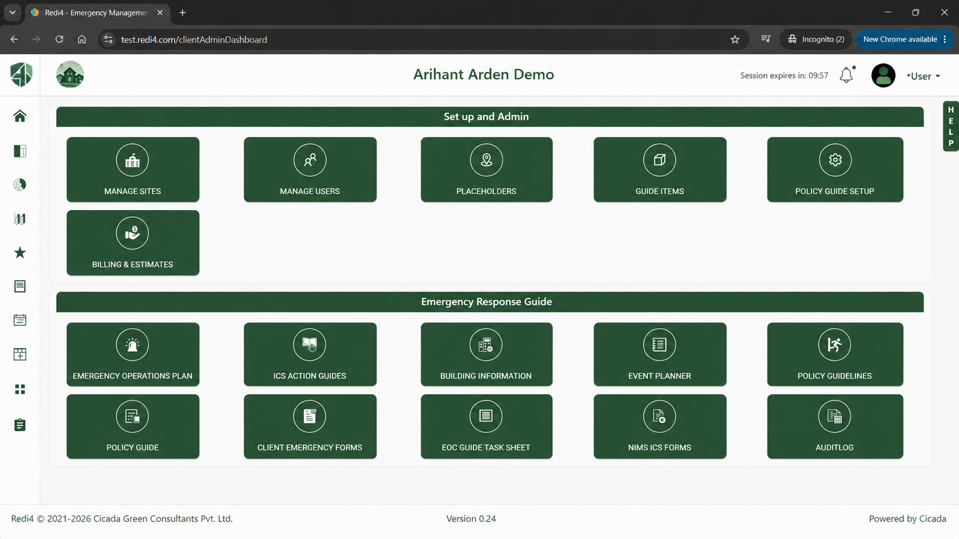
Task: Open the map icon in sidebar
Action: [x=20, y=219]
